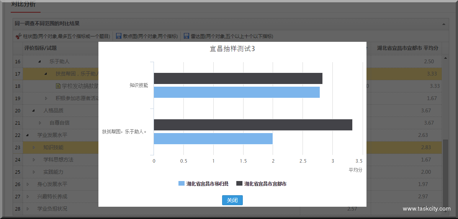Screen dimensions: 458x219
Task: Click the dark 知识技能 bar in chart
Action: tap(238, 78)
